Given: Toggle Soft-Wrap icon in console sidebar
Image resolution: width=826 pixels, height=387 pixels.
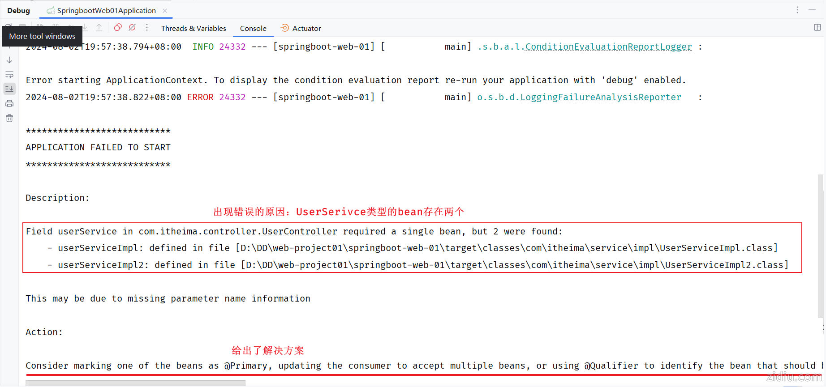Looking at the screenshot, I should pos(9,74).
